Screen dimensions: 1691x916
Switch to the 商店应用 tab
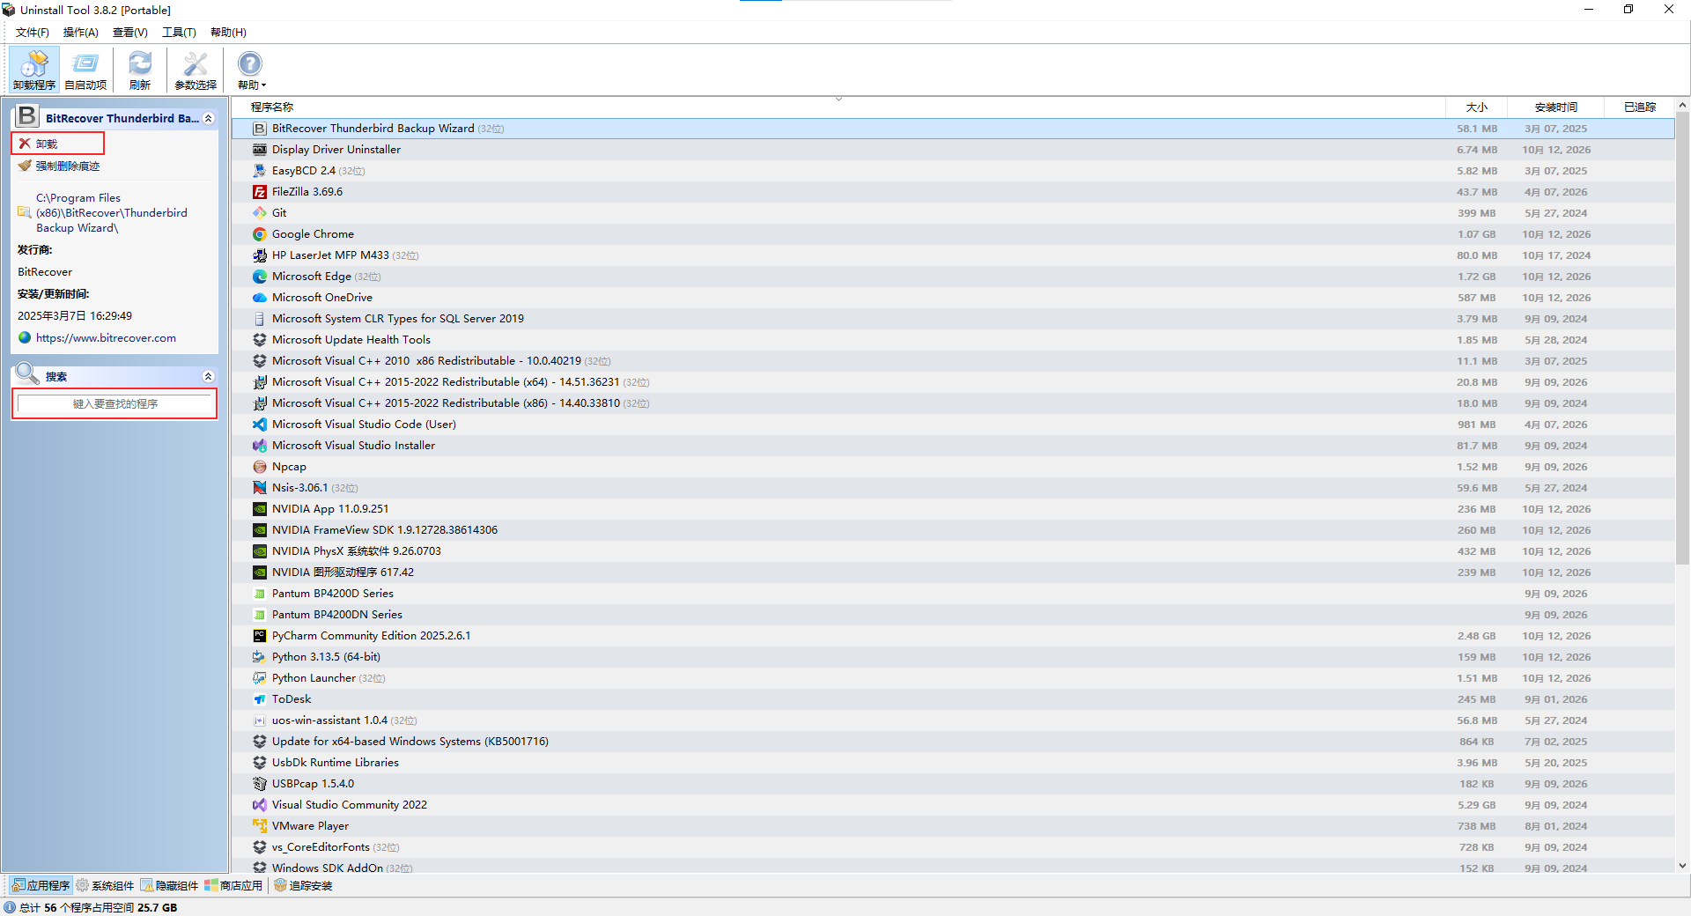233,885
